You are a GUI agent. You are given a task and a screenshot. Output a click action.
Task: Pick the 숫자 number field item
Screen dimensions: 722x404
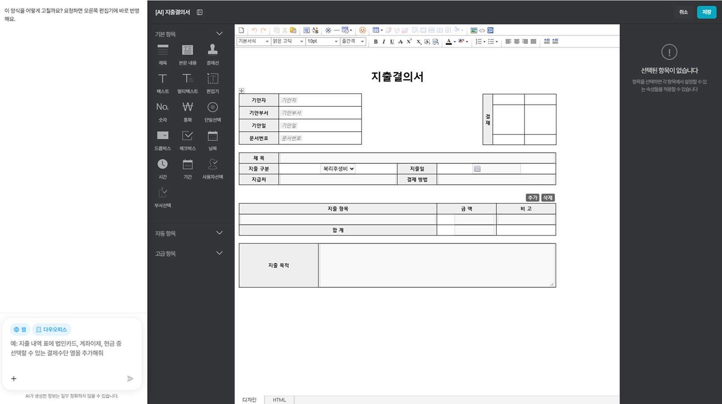[x=163, y=112]
